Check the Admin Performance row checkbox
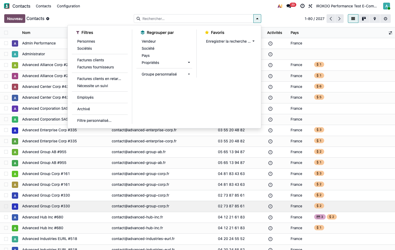 click(x=6, y=43)
